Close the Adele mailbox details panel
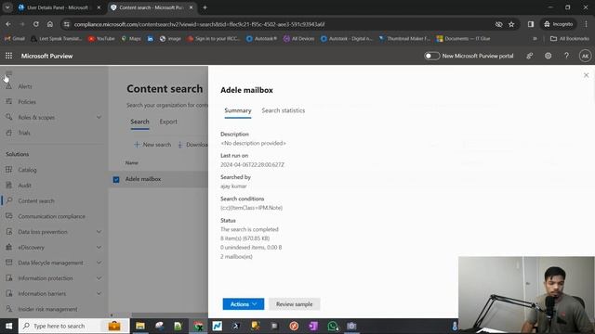The width and height of the screenshot is (595, 334). [586, 75]
